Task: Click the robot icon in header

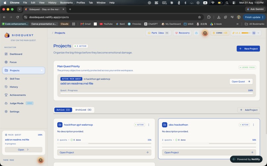Action: point(196,33)
